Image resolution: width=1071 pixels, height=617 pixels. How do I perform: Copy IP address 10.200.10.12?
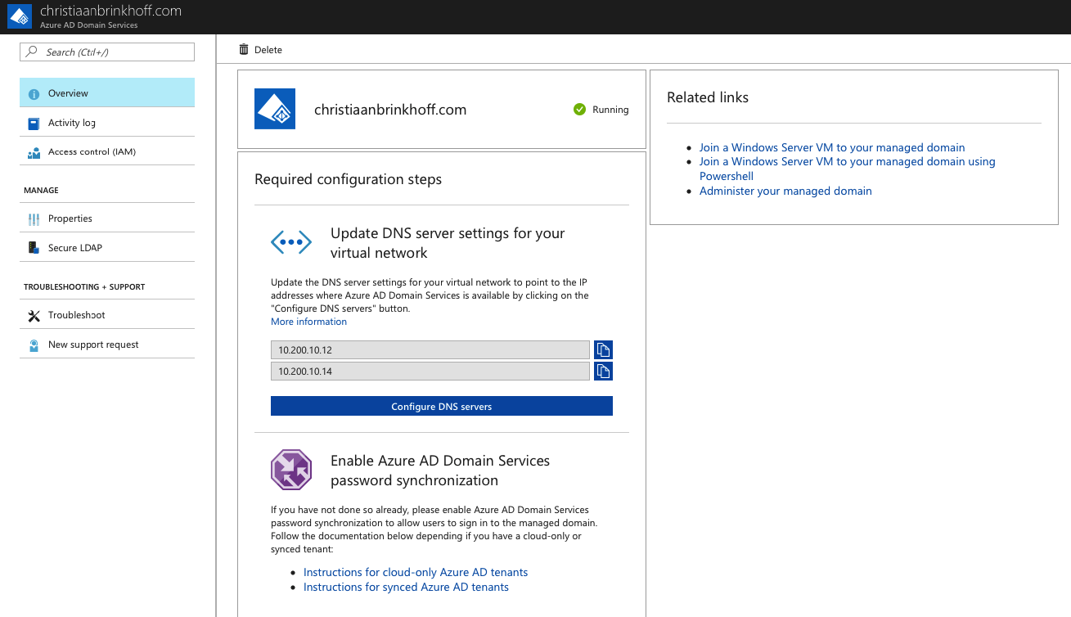[603, 350]
